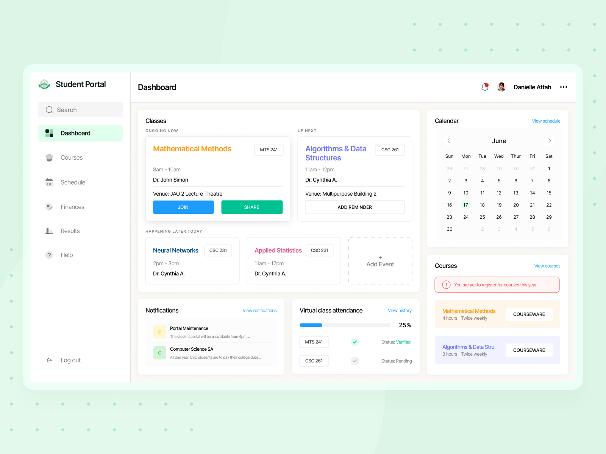Open the Help section
The height and width of the screenshot is (454, 606).
[x=67, y=255]
